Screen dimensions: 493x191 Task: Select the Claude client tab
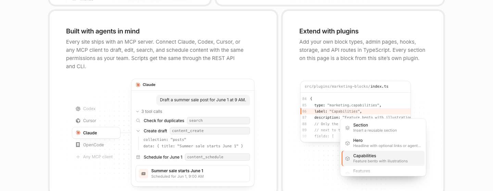pos(96,133)
